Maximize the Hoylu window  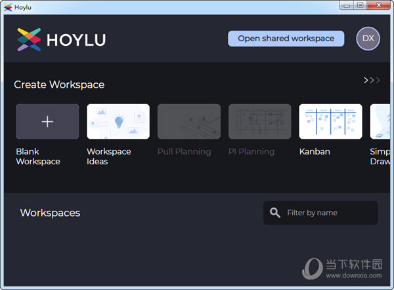360,5
